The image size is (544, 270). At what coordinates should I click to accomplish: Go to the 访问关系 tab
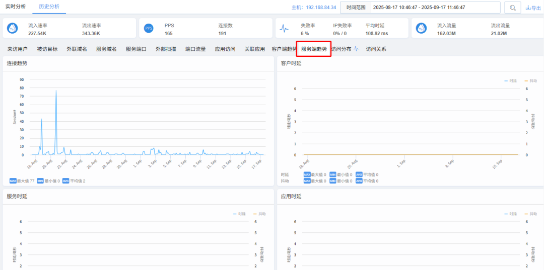coord(376,49)
